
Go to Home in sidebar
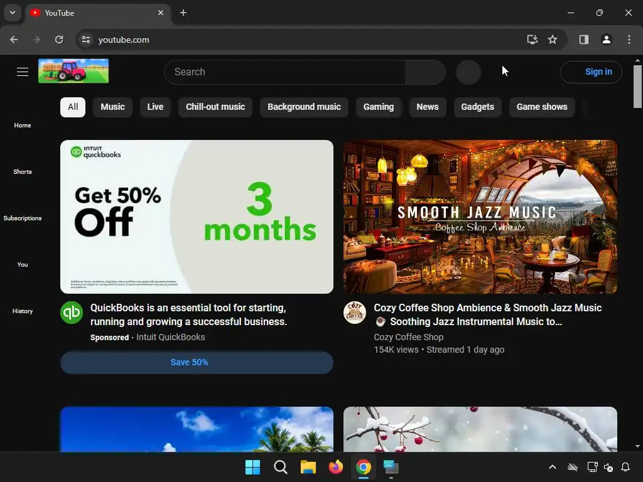click(x=23, y=126)
